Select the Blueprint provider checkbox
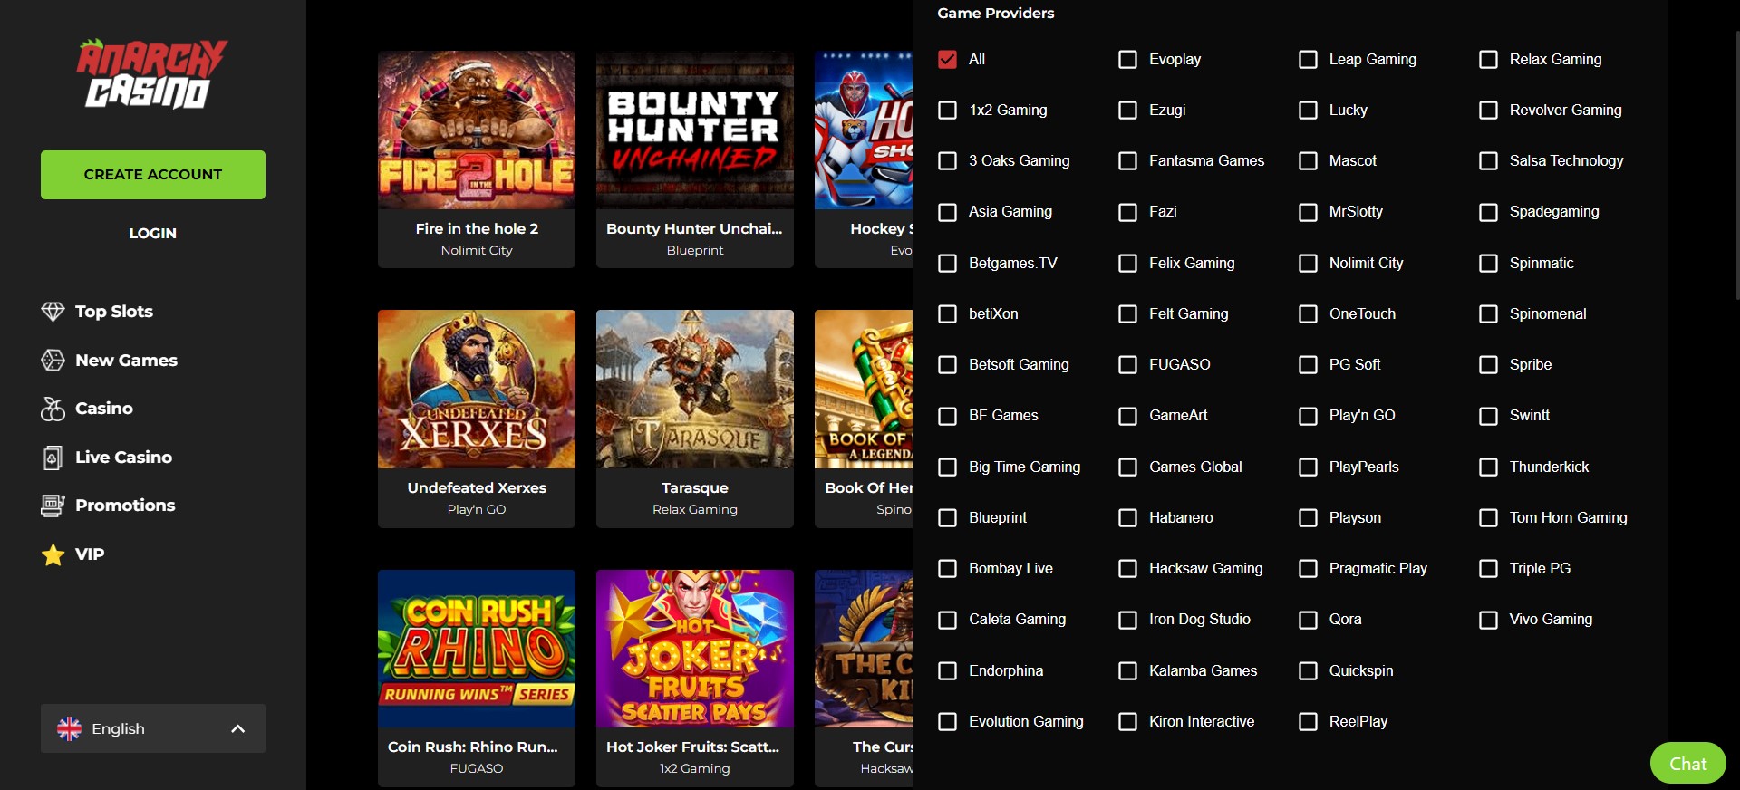Image resolution: width=1740 pixels, height=790 pixels. tap(948, 517)
